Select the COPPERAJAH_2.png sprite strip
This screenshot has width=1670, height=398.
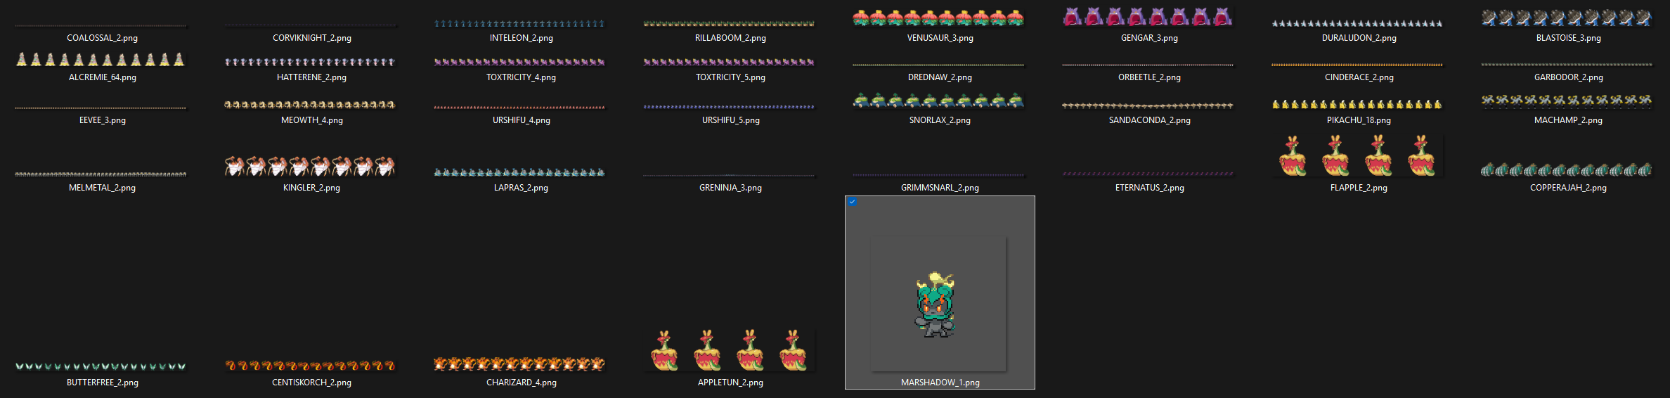pos(1567,170)
